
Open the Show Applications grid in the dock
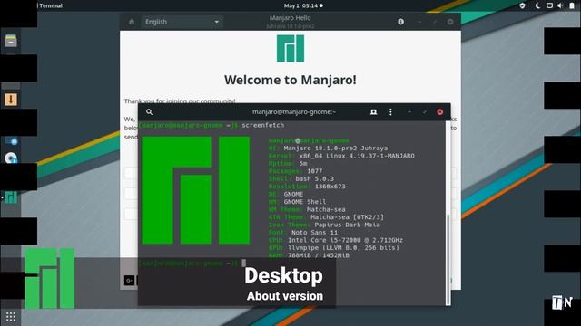pyautogui.click(x=11, y=317)
